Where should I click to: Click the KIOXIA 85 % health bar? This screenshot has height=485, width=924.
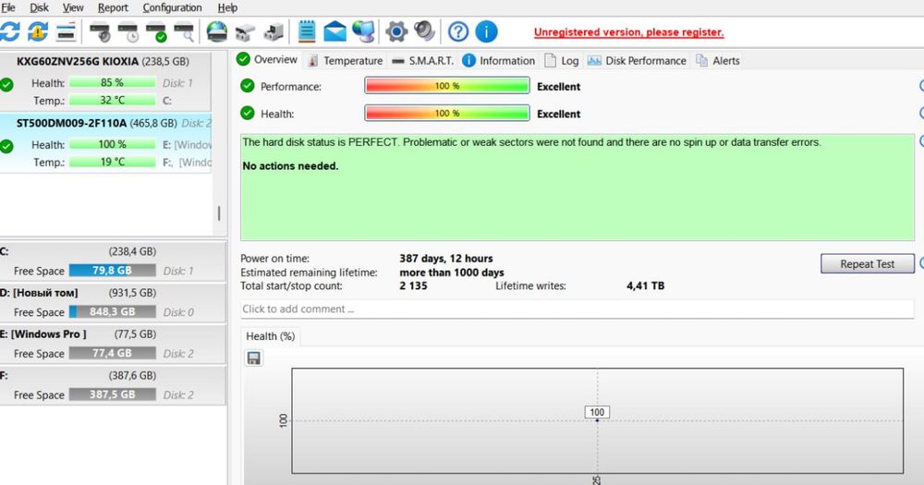112,82
